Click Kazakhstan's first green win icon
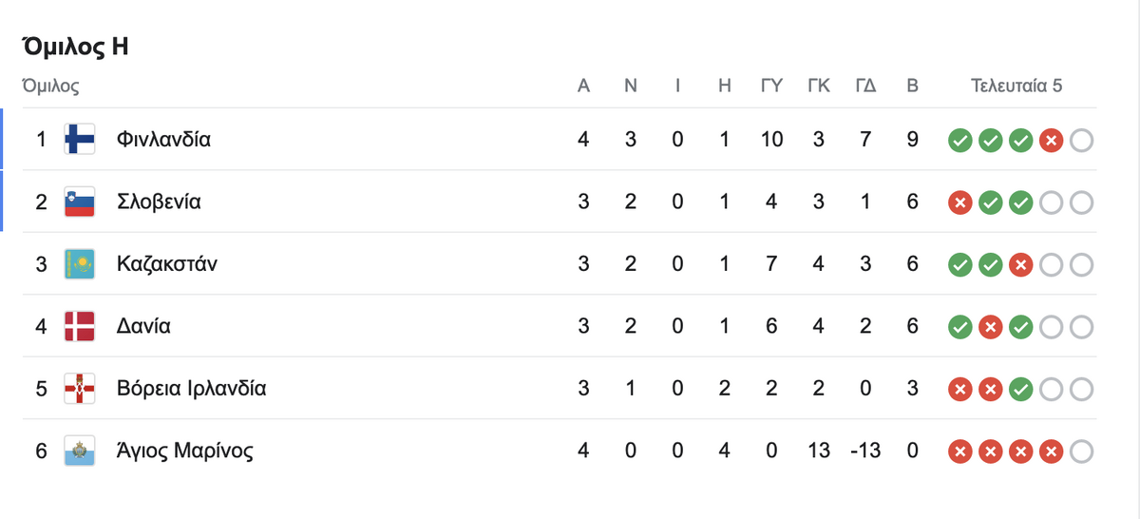Viewport: 1140px width, 519px height. [960, 265]
